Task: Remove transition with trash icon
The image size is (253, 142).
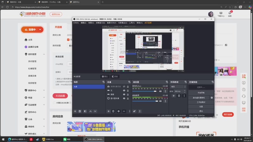Action: (x=179, y=96)
